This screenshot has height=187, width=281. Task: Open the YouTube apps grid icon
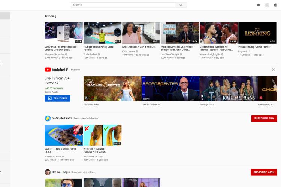267,5
